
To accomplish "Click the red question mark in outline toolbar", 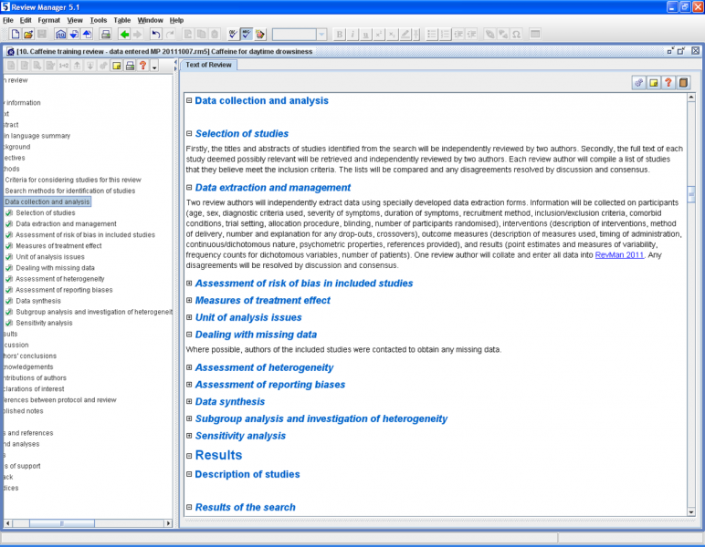I will coord(142,66).
